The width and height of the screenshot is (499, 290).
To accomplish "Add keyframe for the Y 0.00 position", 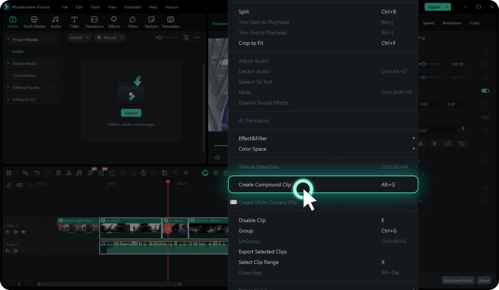I will (485, 104).
